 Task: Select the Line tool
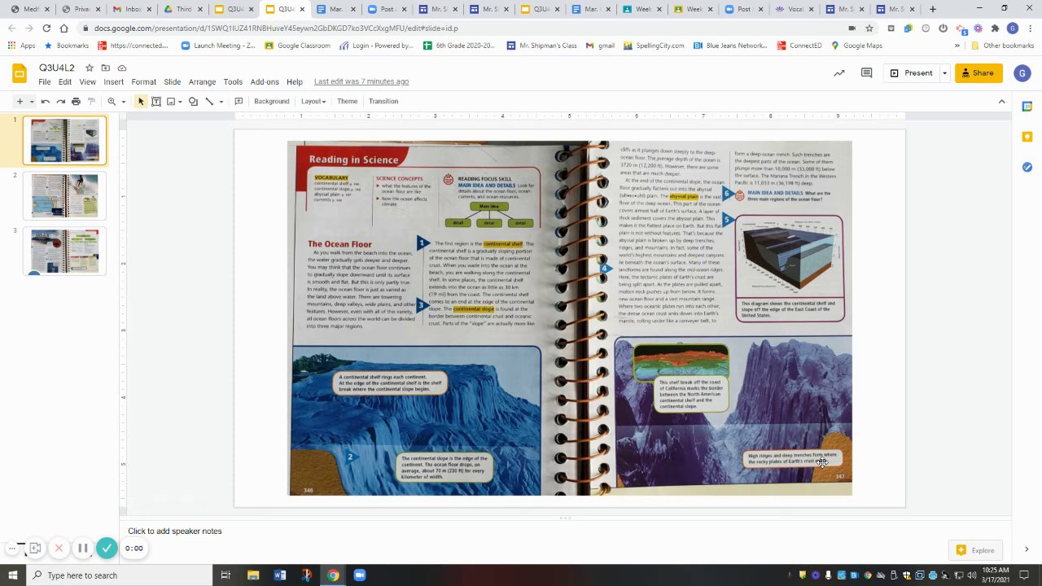point(209,102)
